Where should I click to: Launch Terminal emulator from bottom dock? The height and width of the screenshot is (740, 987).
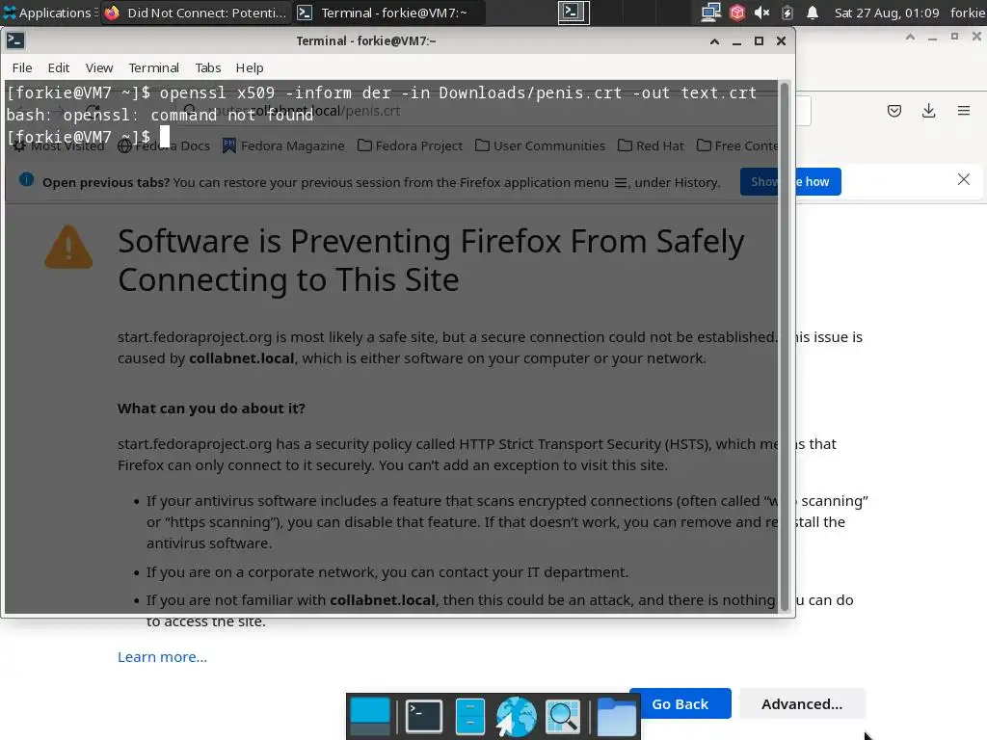point(424,717)
